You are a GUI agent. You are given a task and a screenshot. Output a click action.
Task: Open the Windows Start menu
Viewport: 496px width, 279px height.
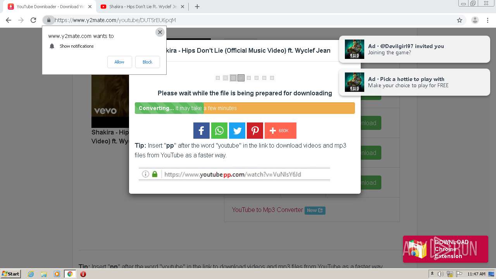[x=11, y=274]
